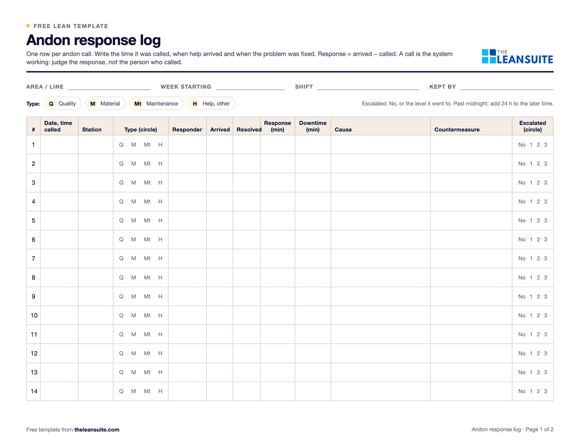Click the Countermeasure column header

pyautogui.click(x=471, y=126)
